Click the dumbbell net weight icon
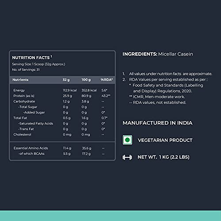The image size is (221, 221). 127,157
